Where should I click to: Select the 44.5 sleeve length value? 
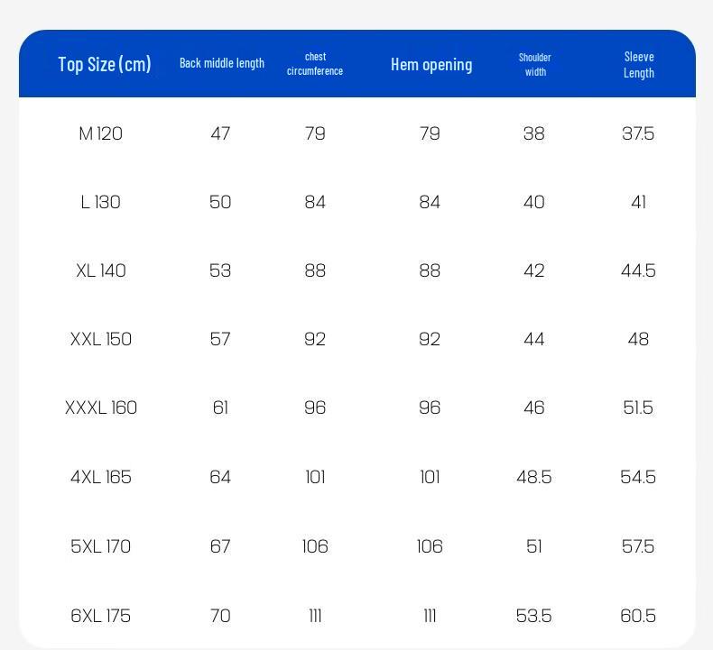pyautogui.click(x=638, y=270)
